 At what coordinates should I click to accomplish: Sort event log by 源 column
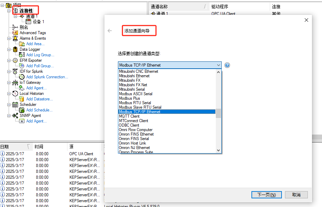(x=85, y=147)
